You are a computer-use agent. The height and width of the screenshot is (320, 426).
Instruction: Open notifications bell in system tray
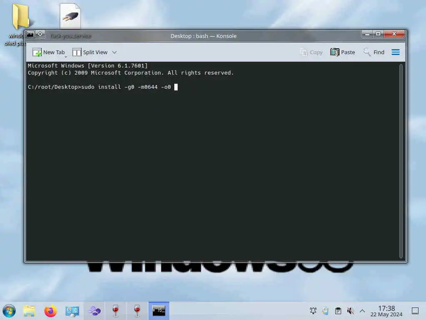(x=313, y=310)
